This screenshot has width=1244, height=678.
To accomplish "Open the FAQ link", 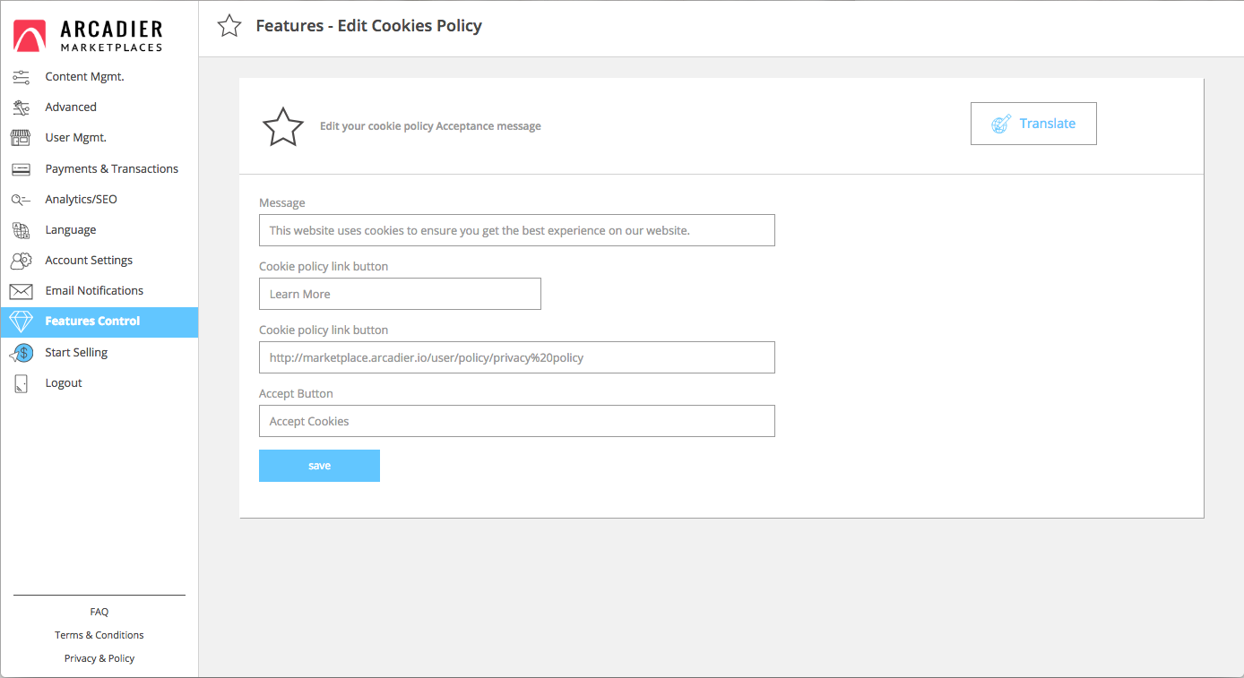I will [x=99, y=612].
